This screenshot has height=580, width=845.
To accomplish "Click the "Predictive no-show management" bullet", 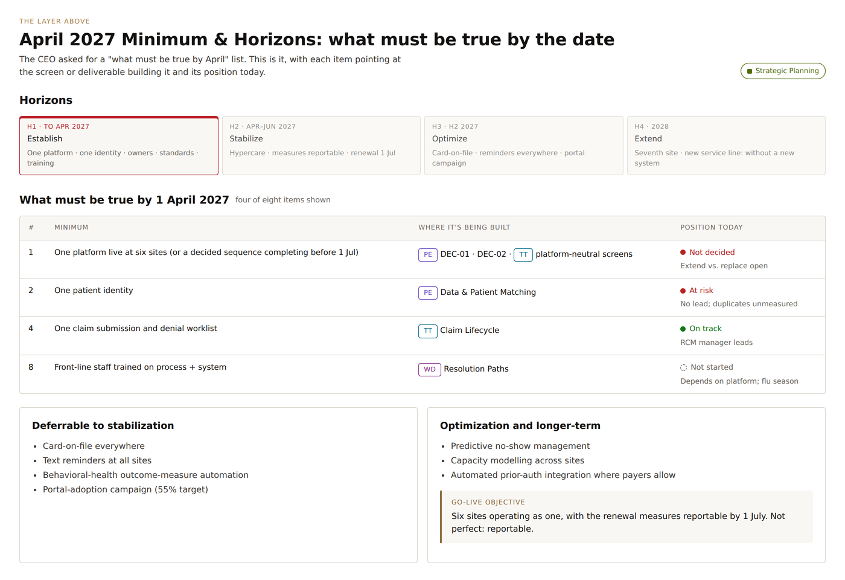I will coord(520,446).
